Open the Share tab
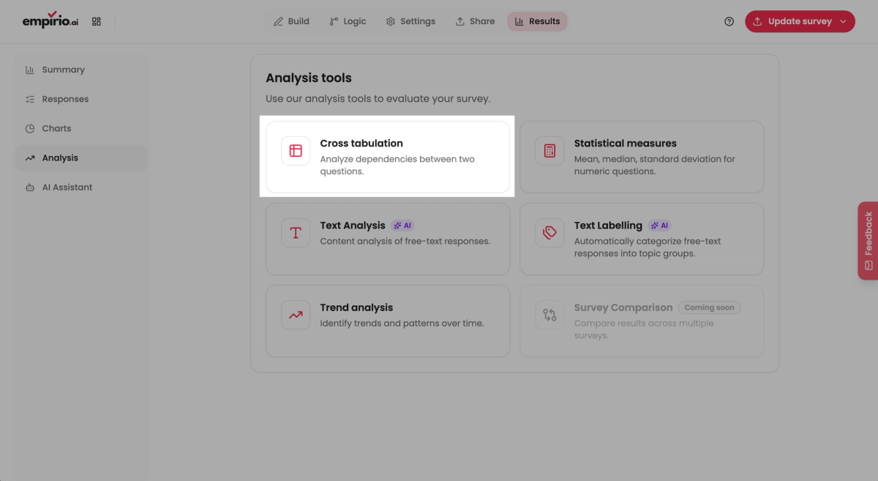This screenshot has height=481, width=878. pyautogui.click(x=475, y=21)
